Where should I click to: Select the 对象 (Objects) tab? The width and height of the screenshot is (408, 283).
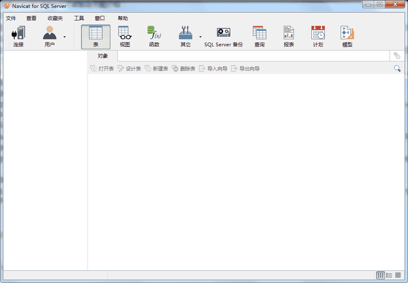103,56
